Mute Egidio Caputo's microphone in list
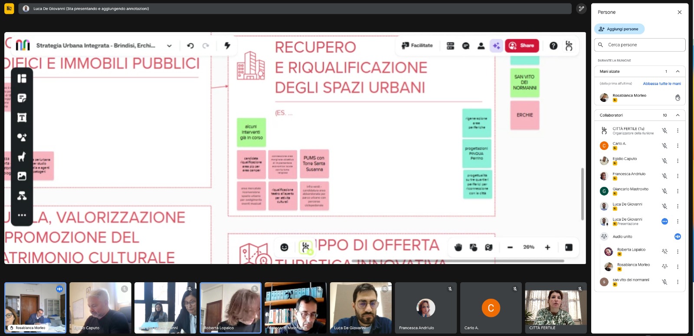 tap(664, 161)
